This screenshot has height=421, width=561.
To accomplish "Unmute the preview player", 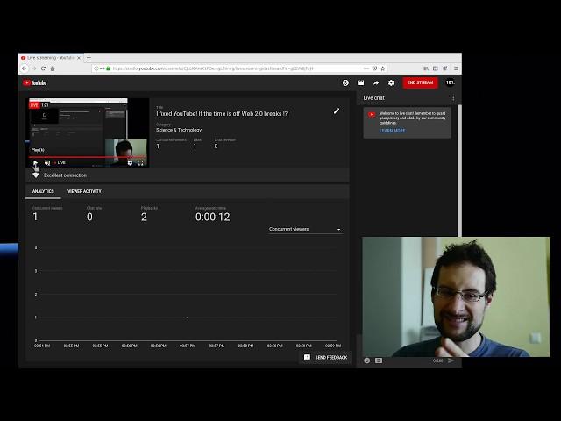I will (x=46, y=163).
